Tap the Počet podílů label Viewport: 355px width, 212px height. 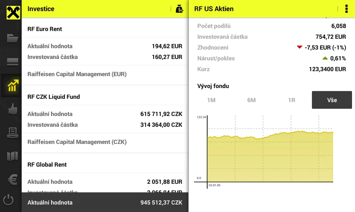[x=214, y=26]
